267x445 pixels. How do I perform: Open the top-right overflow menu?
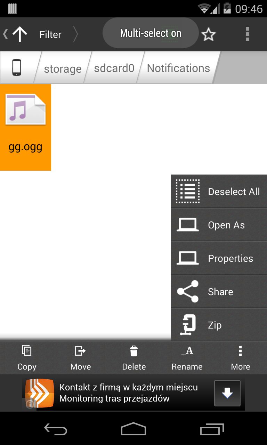248,34
